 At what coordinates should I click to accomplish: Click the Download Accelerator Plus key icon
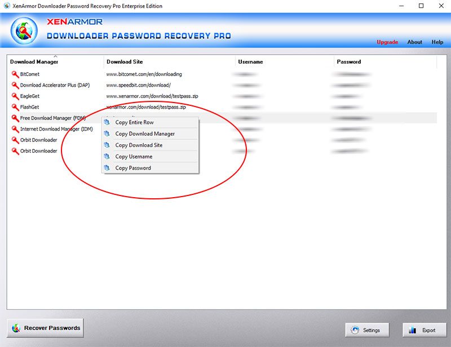(x=15, y=85)
